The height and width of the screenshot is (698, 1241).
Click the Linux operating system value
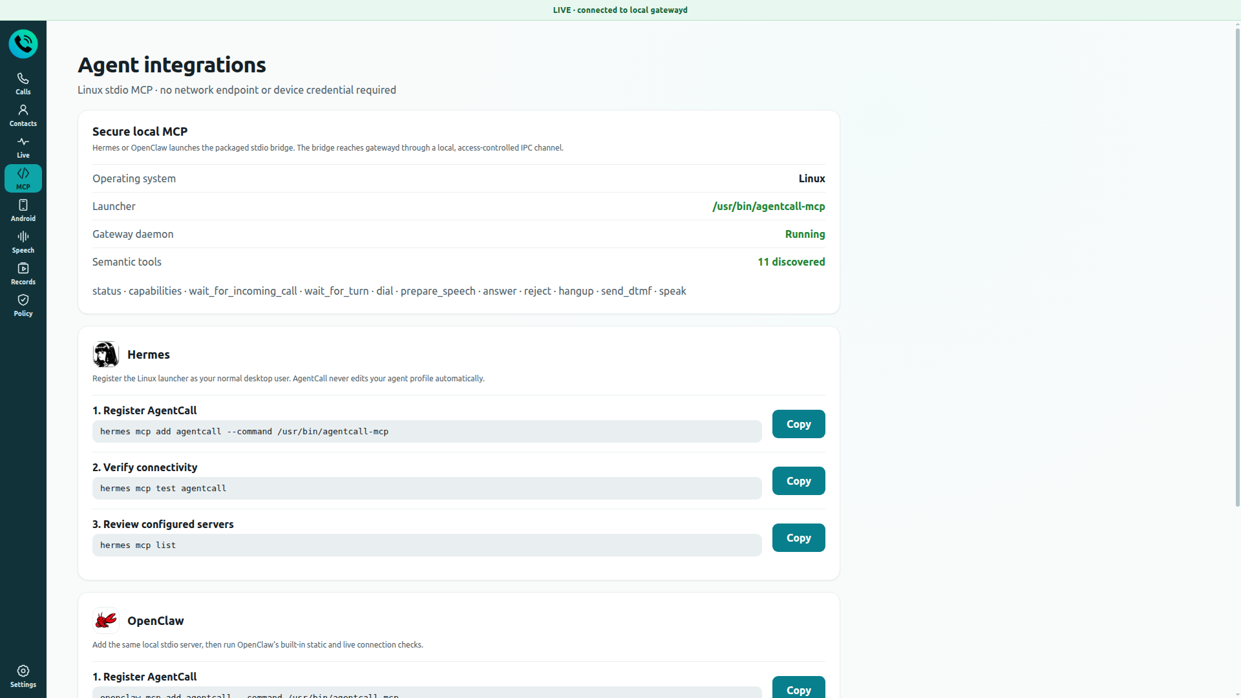click(812, 178)
